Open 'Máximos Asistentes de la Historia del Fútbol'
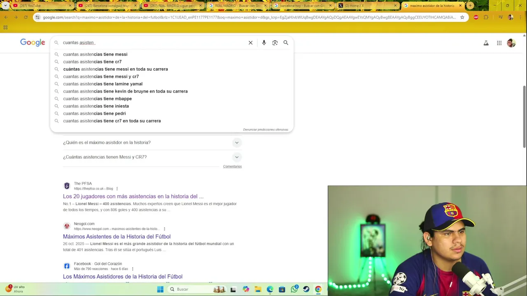 [117, 237]
